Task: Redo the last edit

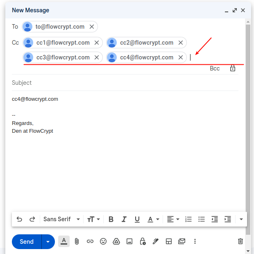Action: (x=32, y=219)
